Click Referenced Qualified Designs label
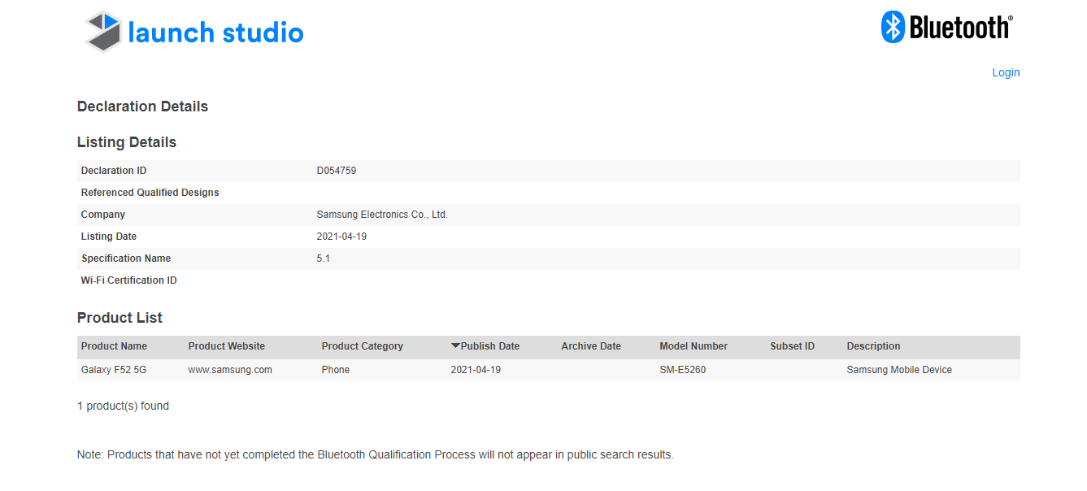 click(150, 193)
